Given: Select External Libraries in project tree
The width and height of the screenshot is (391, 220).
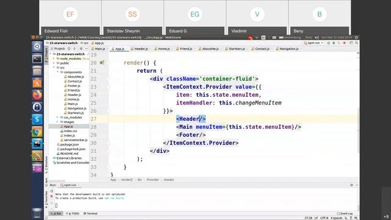Looking at the screenshot, I should coord(68,158).
